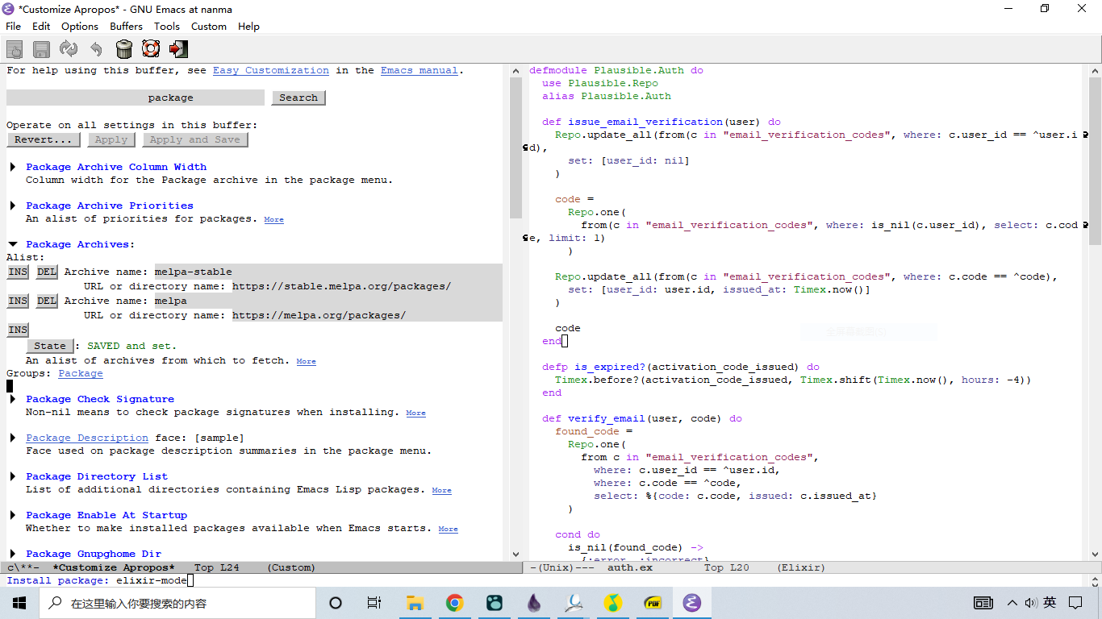Open the State button for Package Archives
Image resolution: width=1102 pixels, height=619 pixels.
50,346
